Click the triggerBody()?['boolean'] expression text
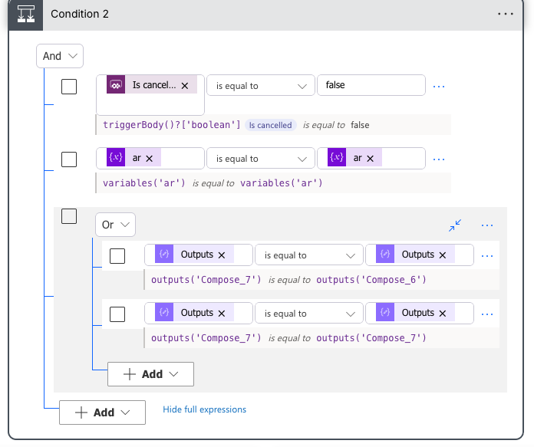Screen dimensions: 534x447 coord(172,125)
